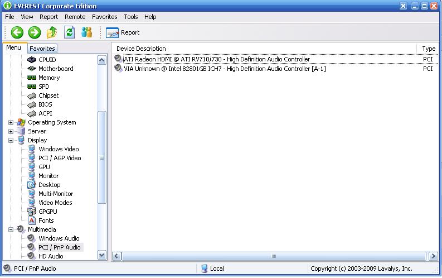Click the Video Modes icon
Viewport: 442px width, 278px height.
(x=32, y=203)
